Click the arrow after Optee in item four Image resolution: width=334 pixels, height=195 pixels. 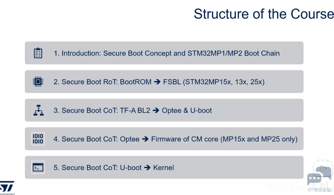point(145,139)
